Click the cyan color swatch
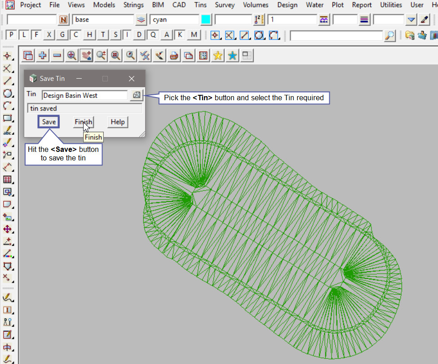Image resolution: width=438 pixels, height=364 pixels. [x=206, y=20]
